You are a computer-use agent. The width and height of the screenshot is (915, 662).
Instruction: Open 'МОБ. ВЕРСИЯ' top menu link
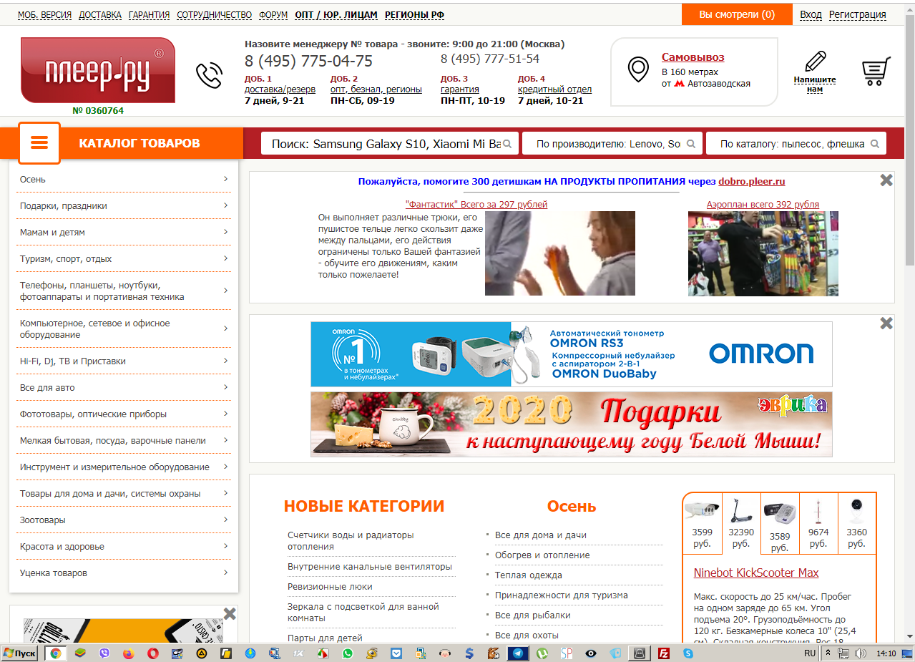tap(44, 14)
